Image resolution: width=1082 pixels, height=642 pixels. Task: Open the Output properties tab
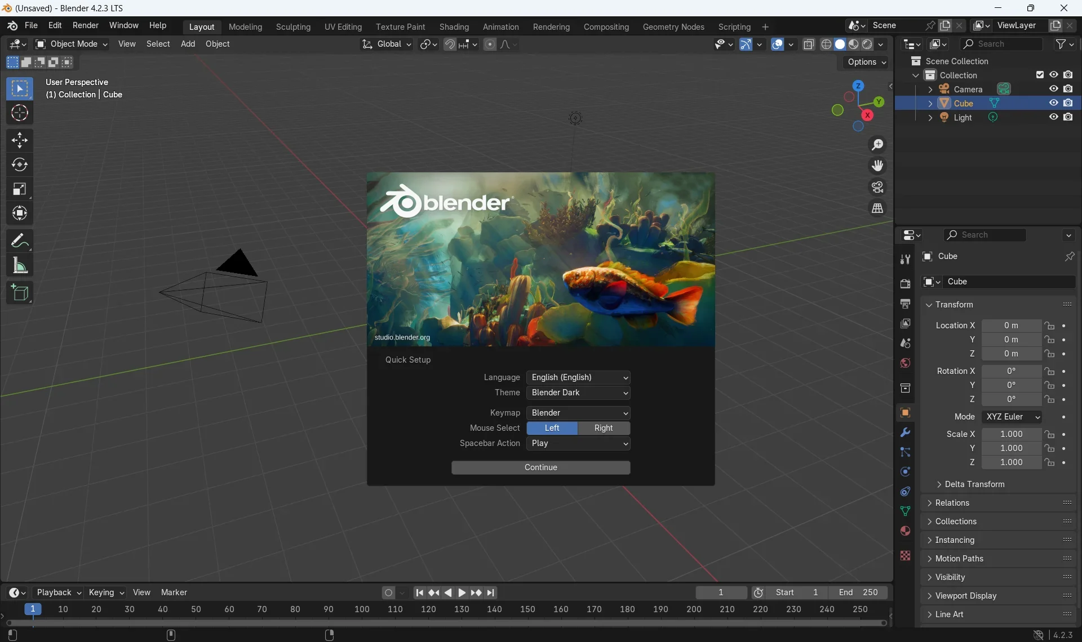[905, 304]
